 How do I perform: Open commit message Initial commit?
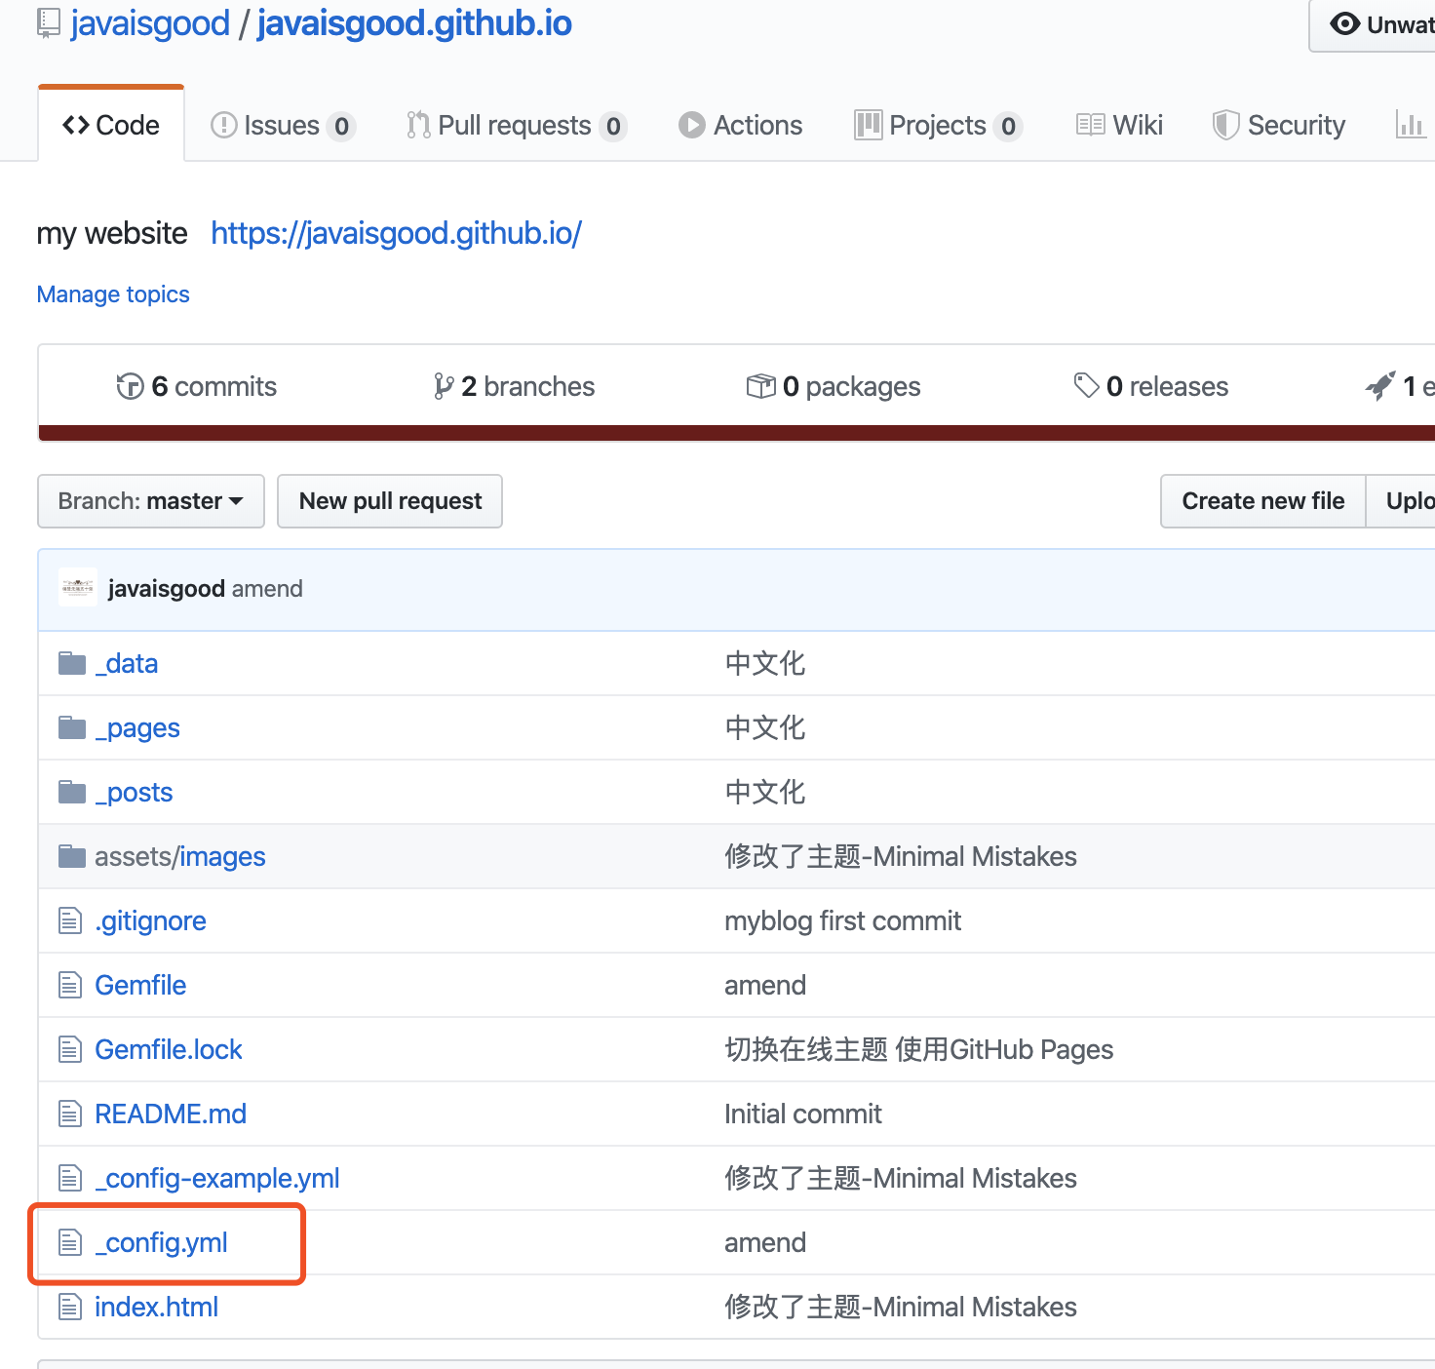803,1115
